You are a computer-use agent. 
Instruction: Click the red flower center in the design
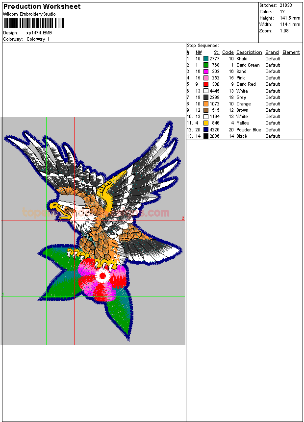102,276
